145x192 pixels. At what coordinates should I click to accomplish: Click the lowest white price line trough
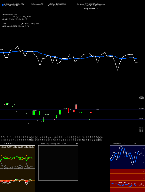click(x=117, y=70)
